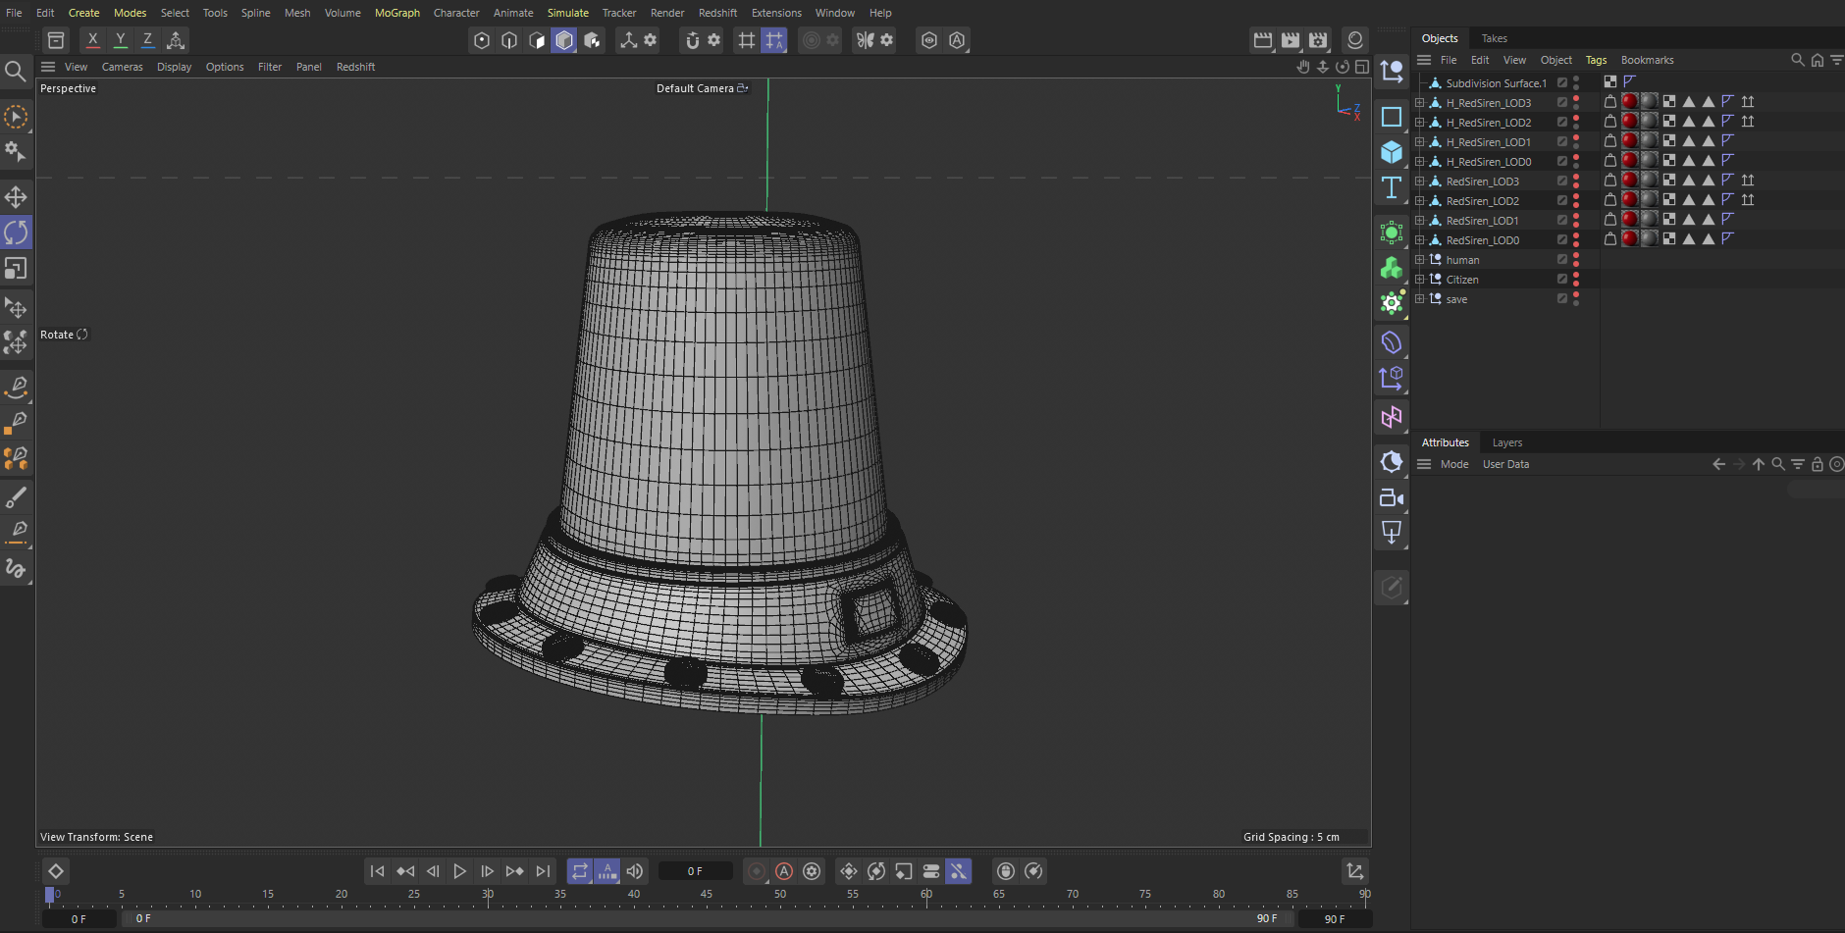The width and height of the screenshot is (1845, 933).
Task: Expand the H_RedSiren_LOD3 object tree
Action: 1419,103
